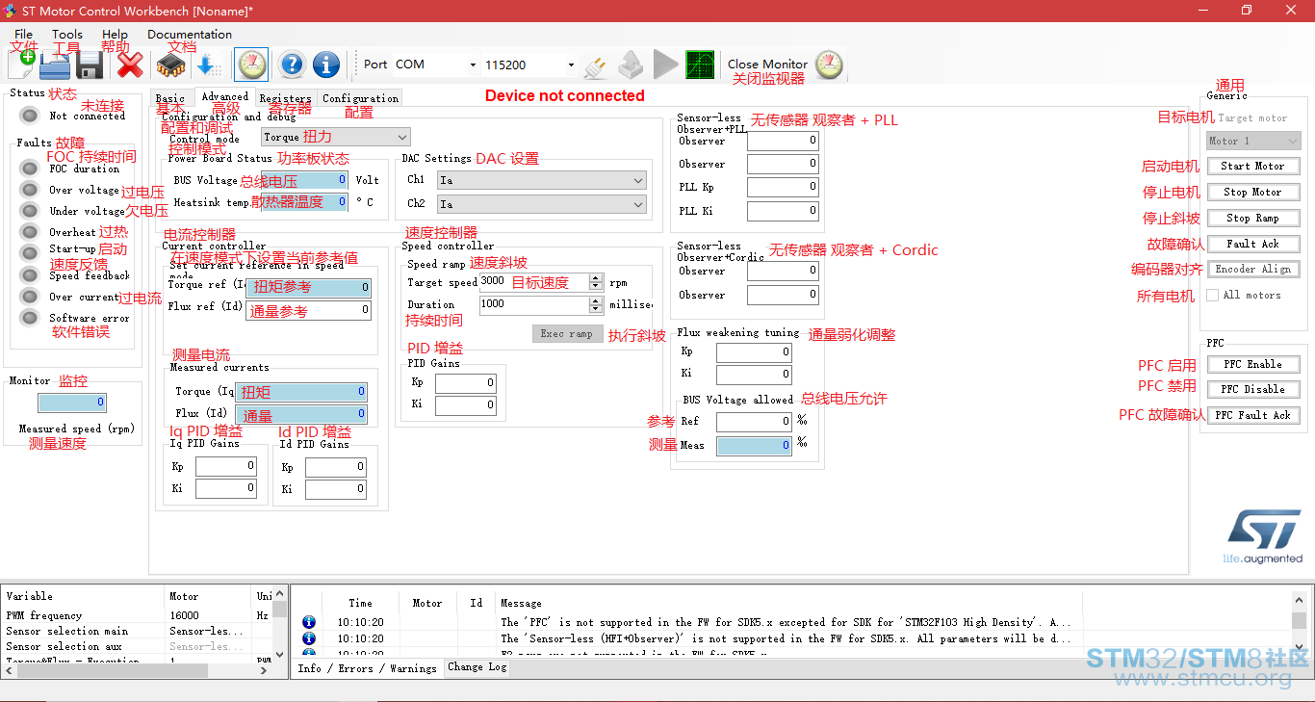Click the plug connect icon beside baud rate

[596, 65]
